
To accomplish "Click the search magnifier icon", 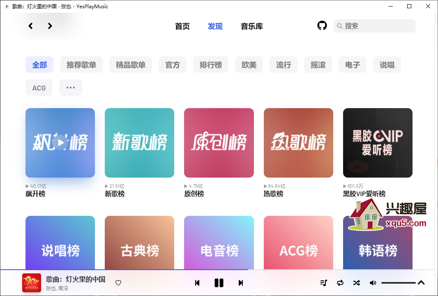I will click(340, 26).
